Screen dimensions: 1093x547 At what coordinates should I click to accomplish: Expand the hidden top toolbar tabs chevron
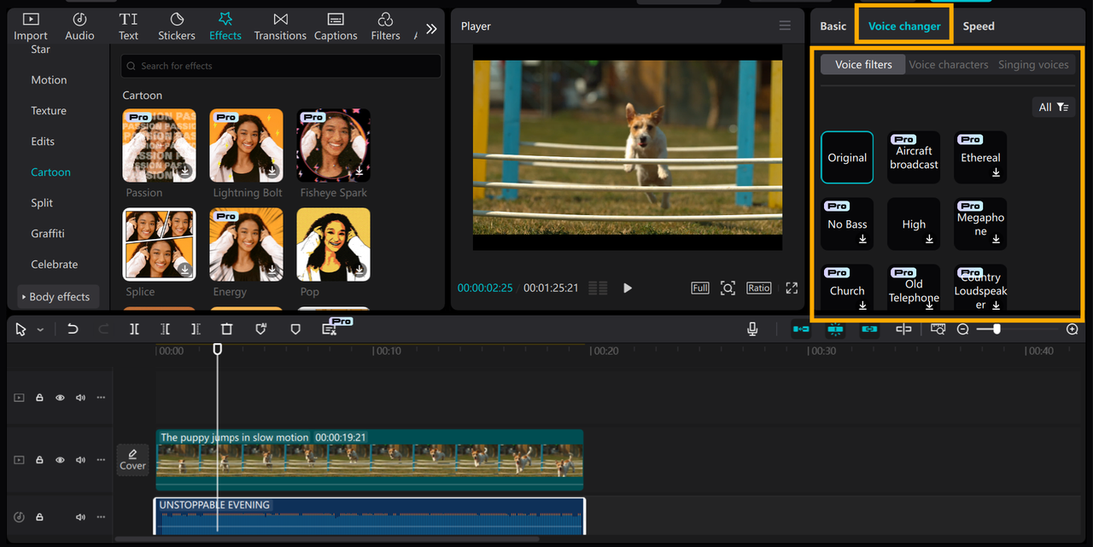431,28
